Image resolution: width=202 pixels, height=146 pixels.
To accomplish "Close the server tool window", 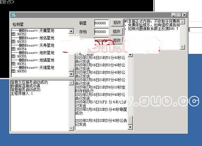I will 184,15.
